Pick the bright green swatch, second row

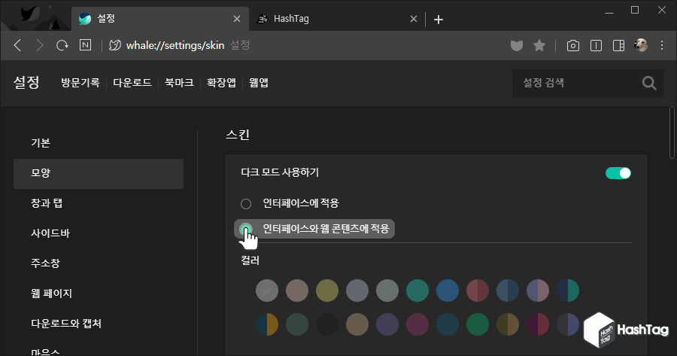(478, 324)
